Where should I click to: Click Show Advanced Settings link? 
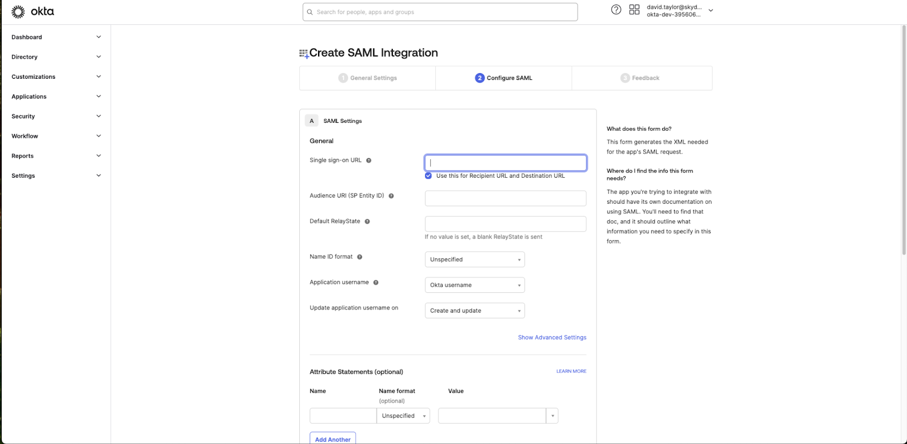pyautogui.click(x=552, y=338)
